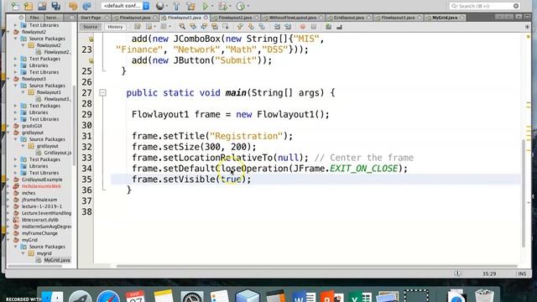This screenshot has width=537, height=302.
Task: Collapse the flowlayout2 project node
Action: (x=8, y=32)
